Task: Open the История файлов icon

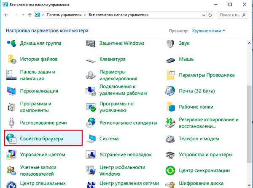Action: (x=12, y=59)
